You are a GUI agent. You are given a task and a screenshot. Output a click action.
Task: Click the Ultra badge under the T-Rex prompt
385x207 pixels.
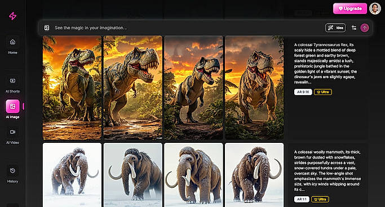[323, 92]
